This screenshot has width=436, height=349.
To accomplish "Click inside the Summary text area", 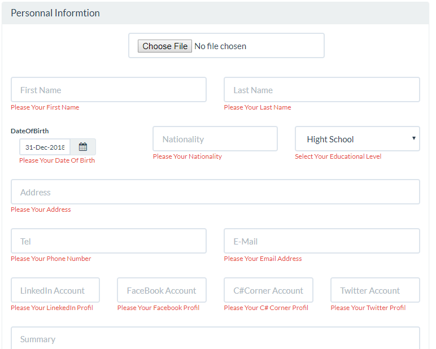I will (215, 338).
